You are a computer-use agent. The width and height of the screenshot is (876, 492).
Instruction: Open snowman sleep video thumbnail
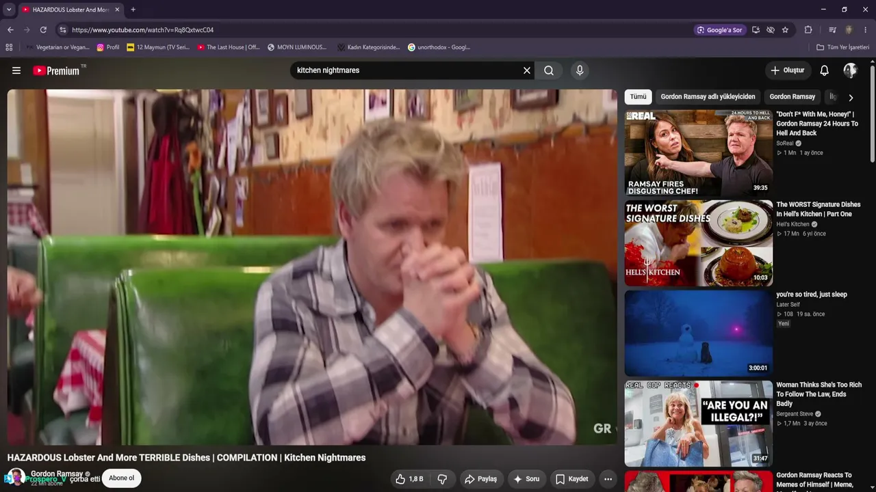point(699,333)
